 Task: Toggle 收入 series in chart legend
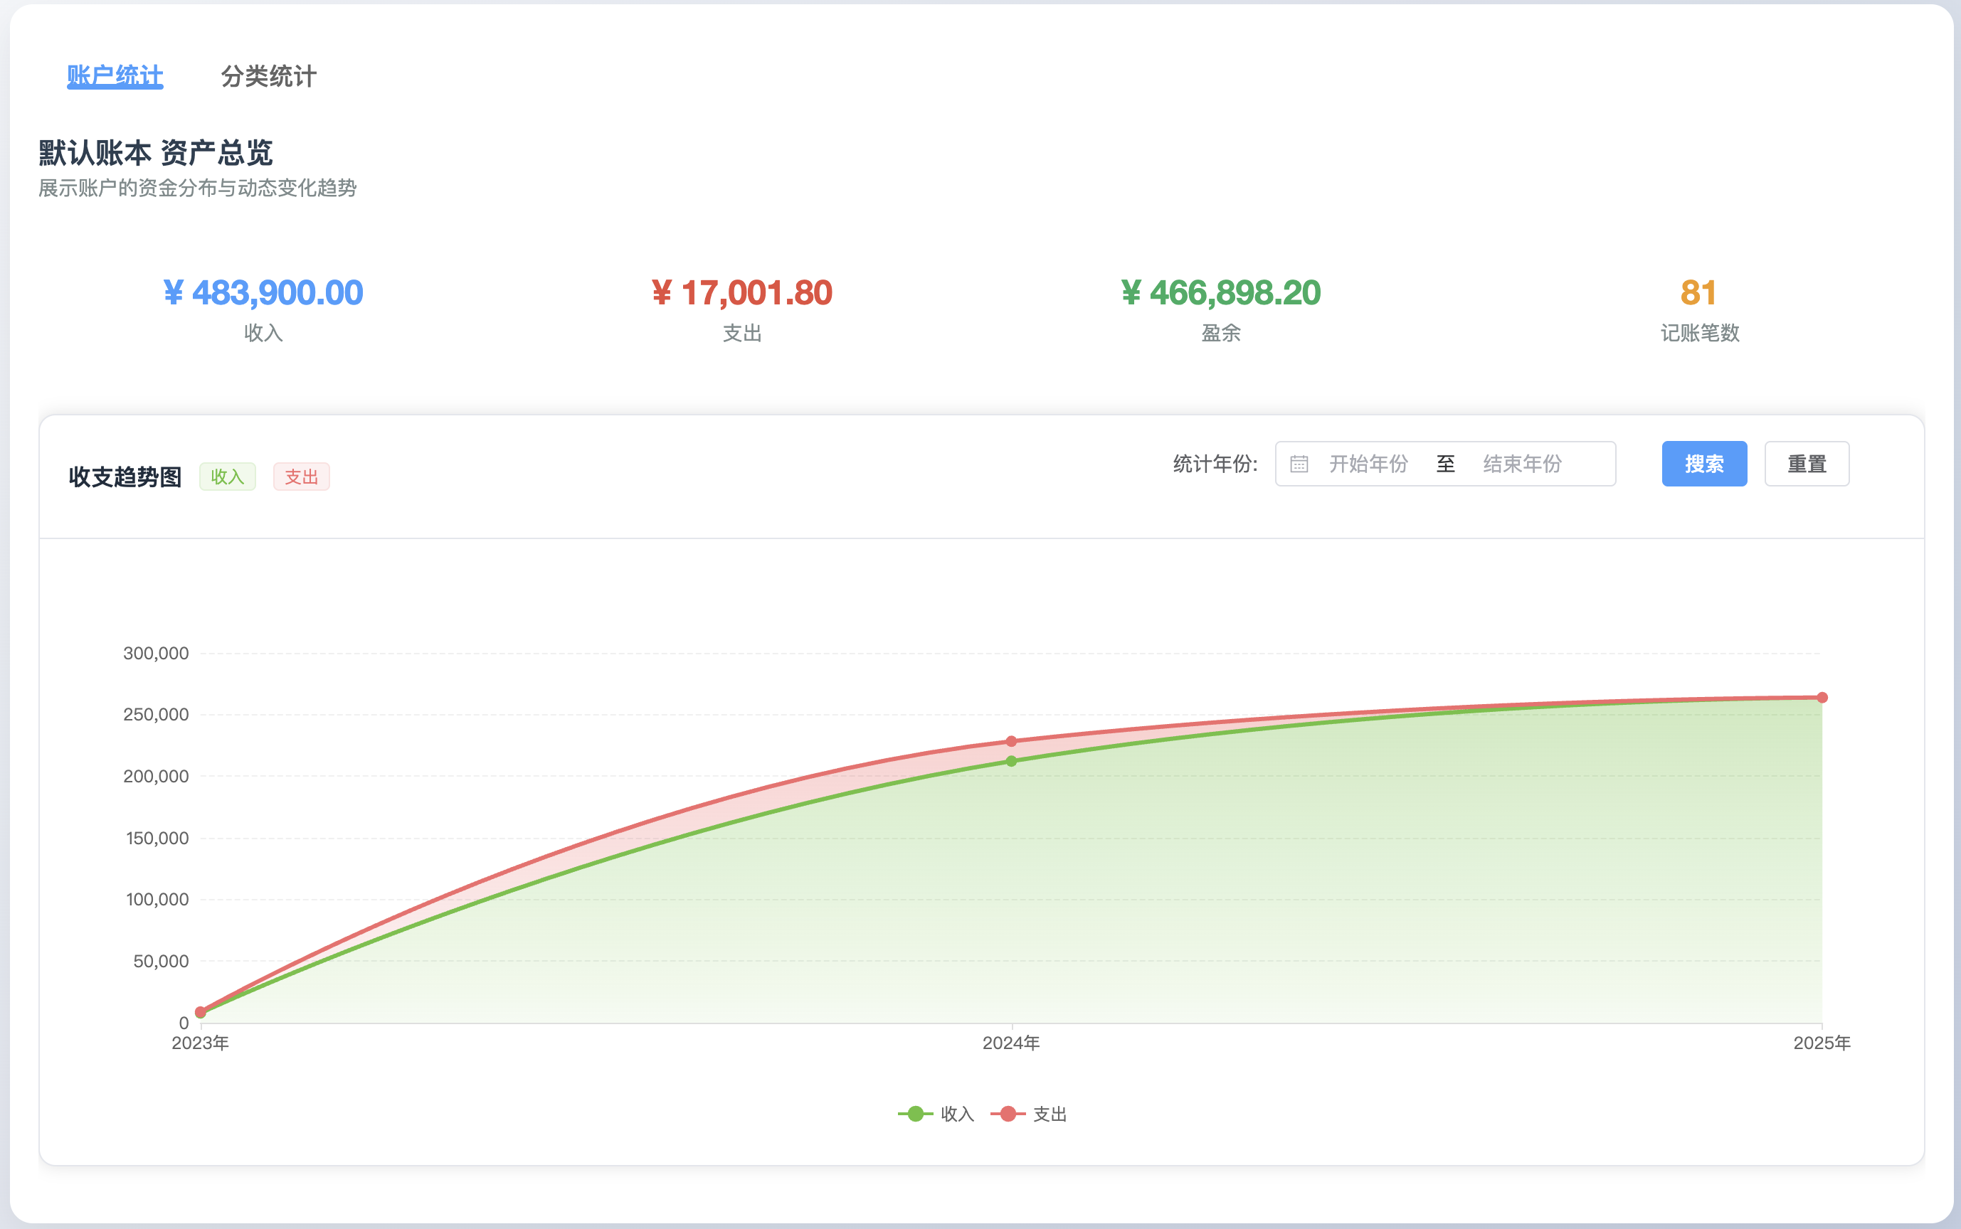click(x=936, y=1114)
